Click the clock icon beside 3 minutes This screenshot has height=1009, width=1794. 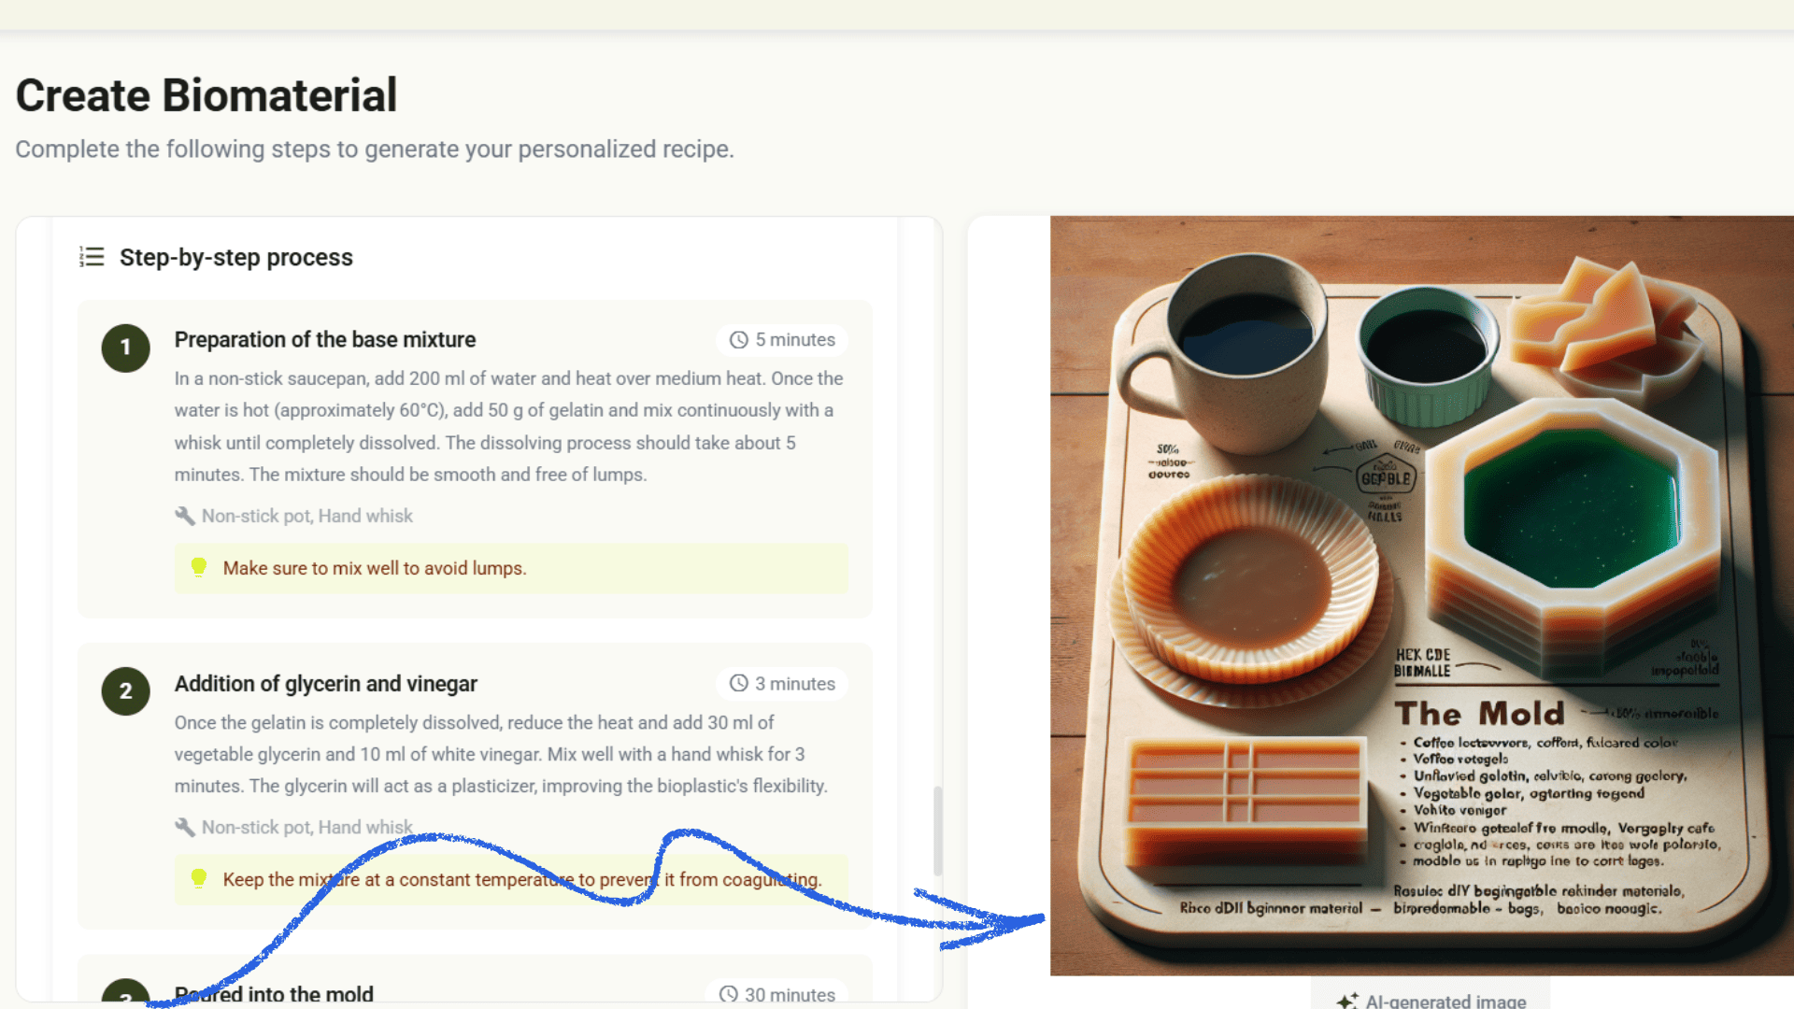pyautogui.click(x=739, y=684)
